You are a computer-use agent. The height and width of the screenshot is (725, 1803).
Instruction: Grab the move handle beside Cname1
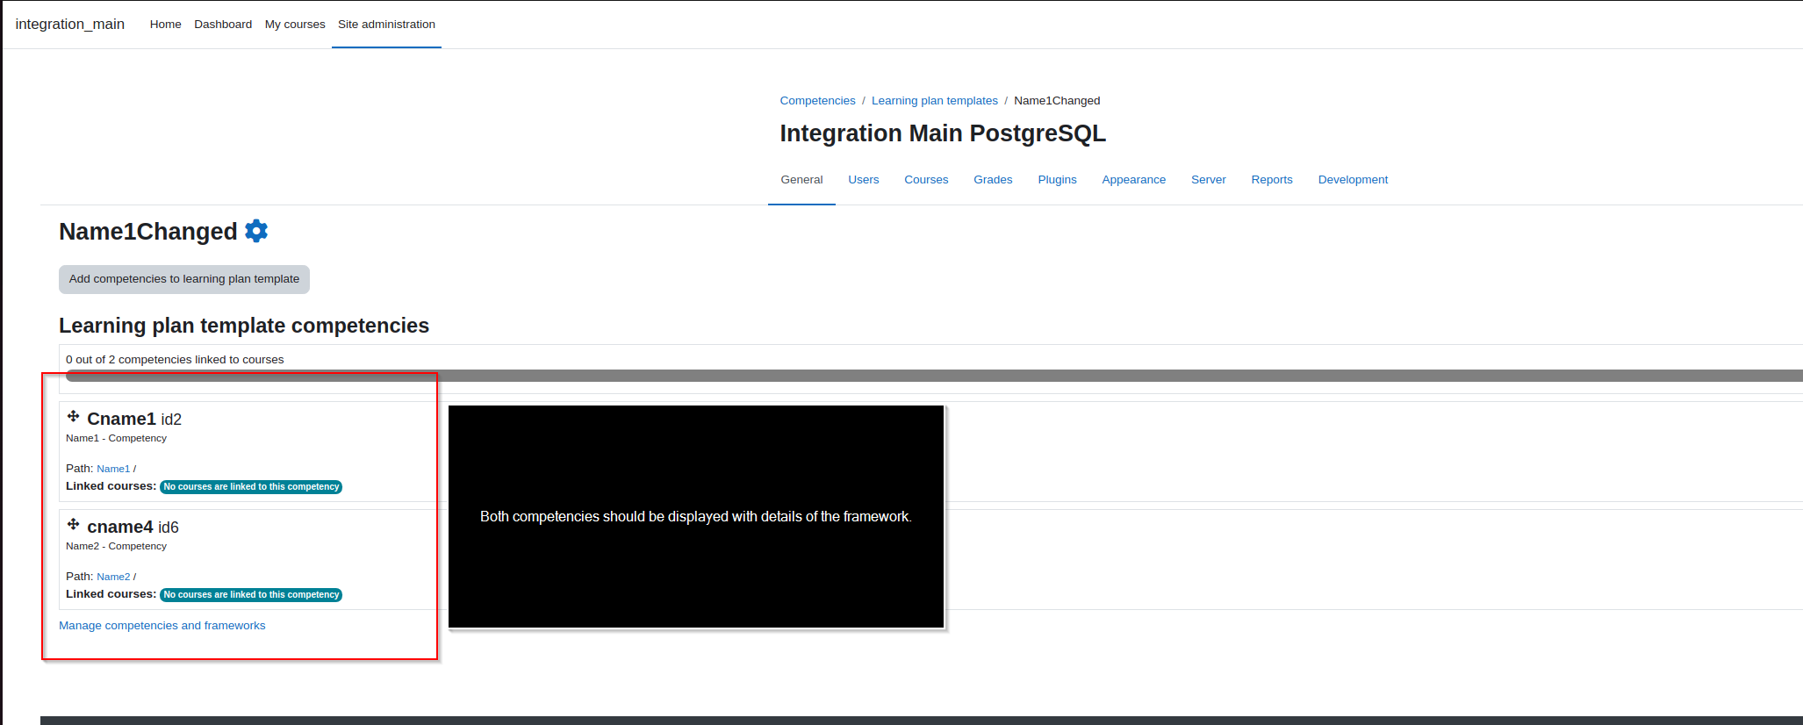pyautogui.click(x=74, y=416)
